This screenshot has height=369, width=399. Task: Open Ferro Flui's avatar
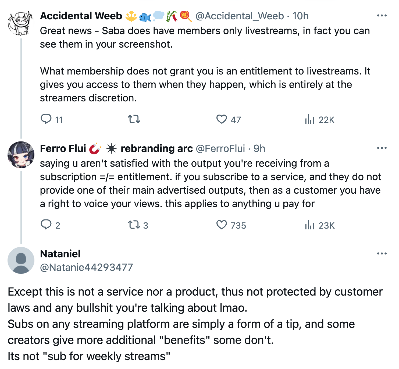coord(21,155)
